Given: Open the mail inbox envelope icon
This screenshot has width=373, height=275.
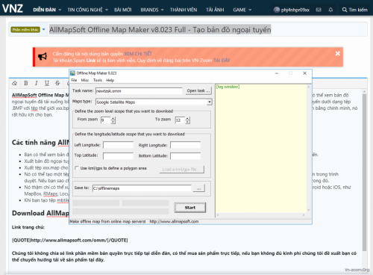Looking at the screenshot, I should [319, 10].
